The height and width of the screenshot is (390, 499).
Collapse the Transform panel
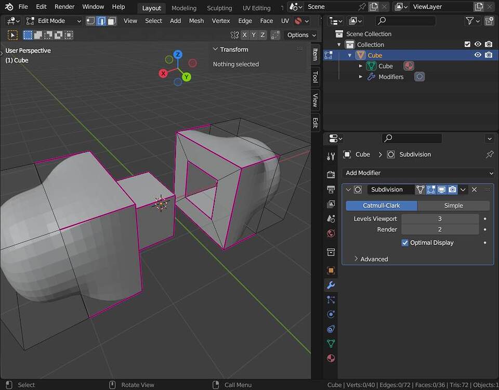coord(215,49)
